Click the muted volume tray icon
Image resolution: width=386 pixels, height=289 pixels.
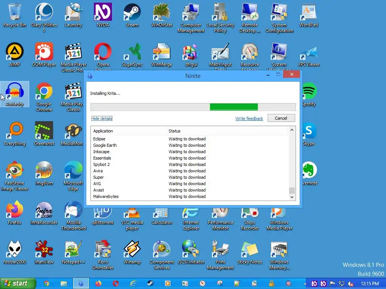click(x=351, y=284)
